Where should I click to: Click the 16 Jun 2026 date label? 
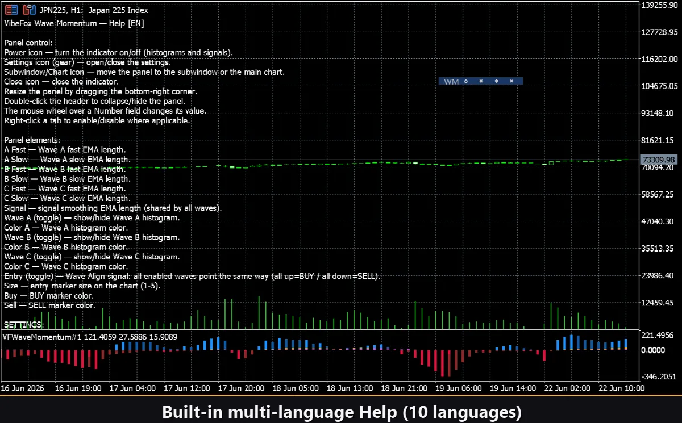click(22, 388)
